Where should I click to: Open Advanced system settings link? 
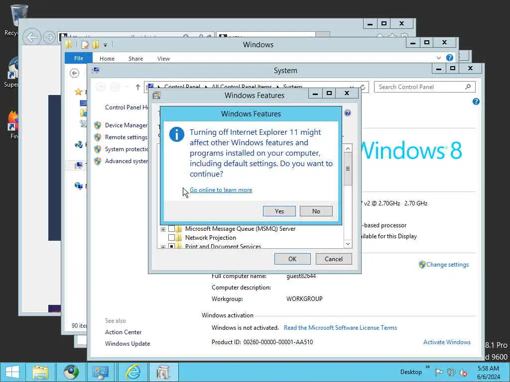coord(127,161)
